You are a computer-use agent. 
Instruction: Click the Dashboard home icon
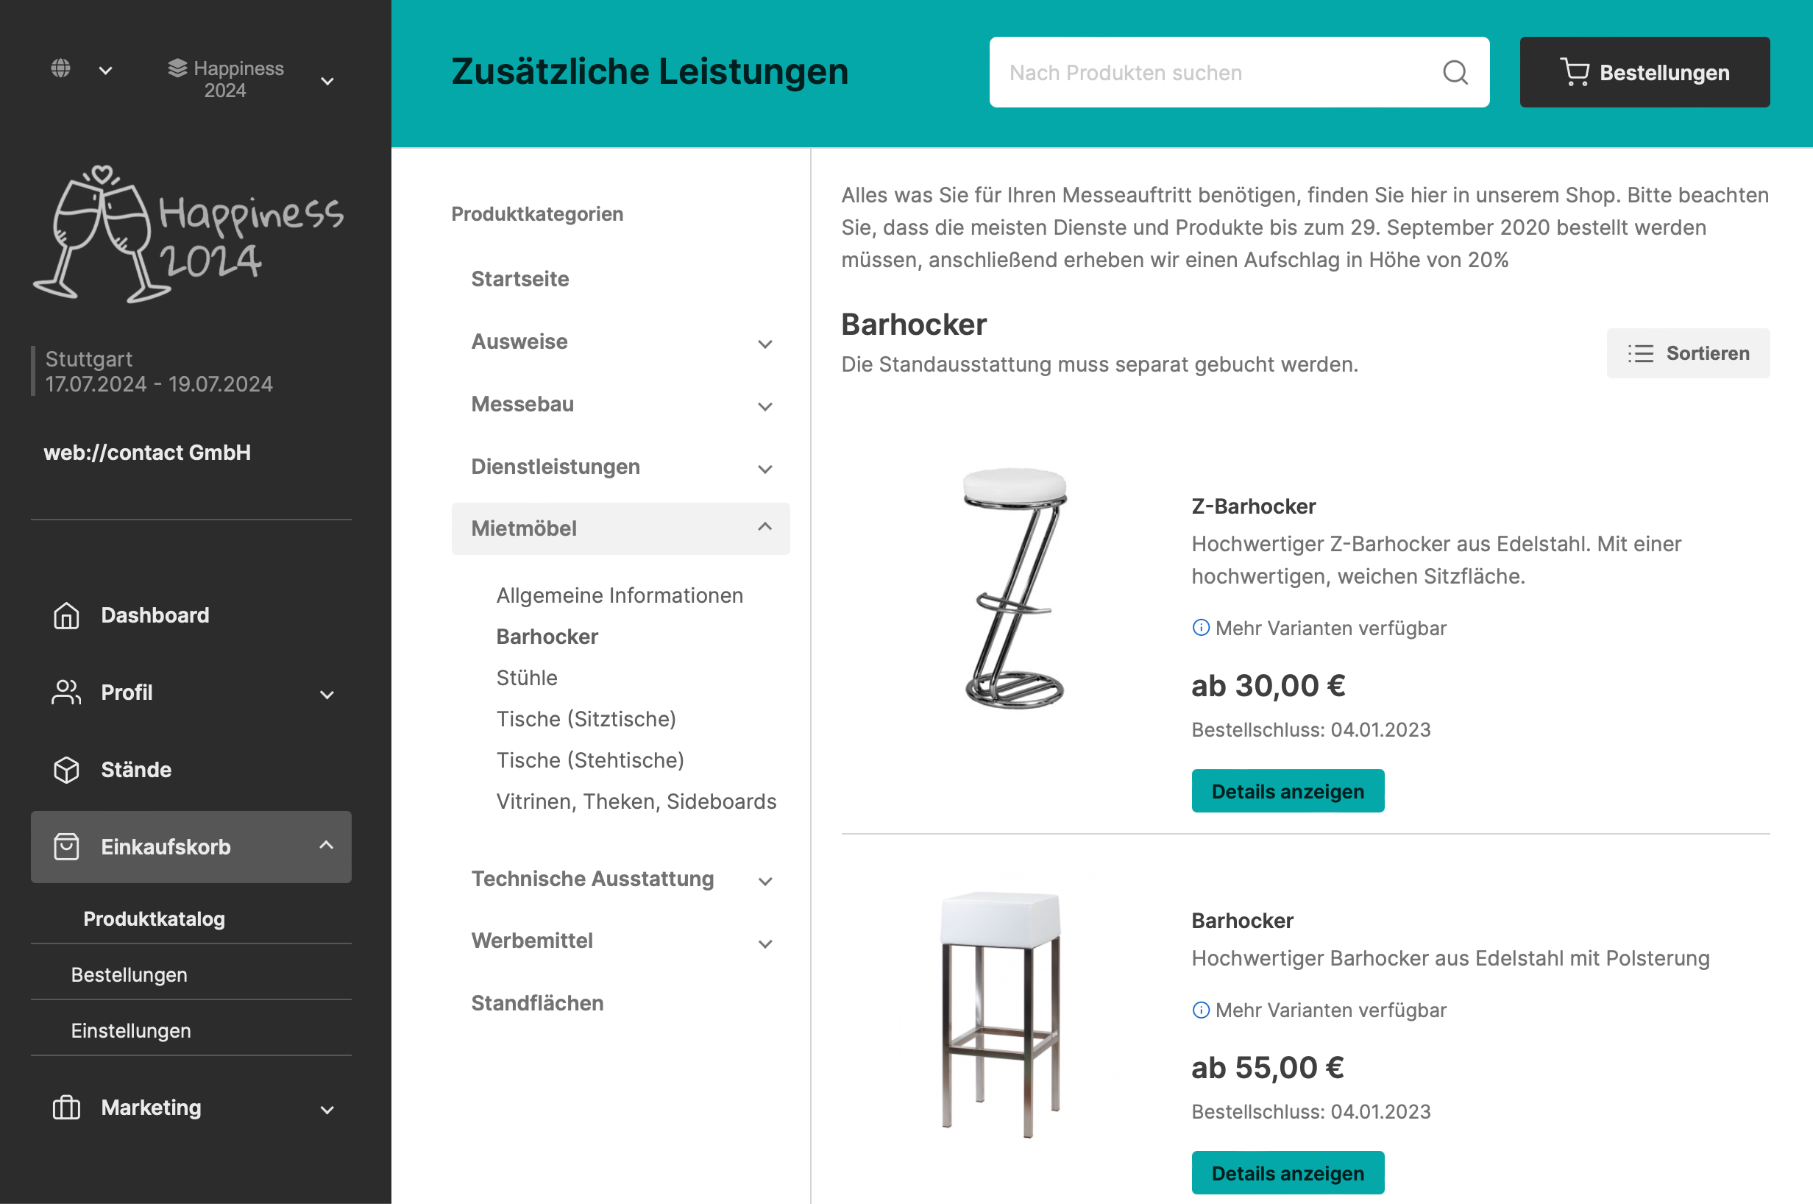point(66,616)
